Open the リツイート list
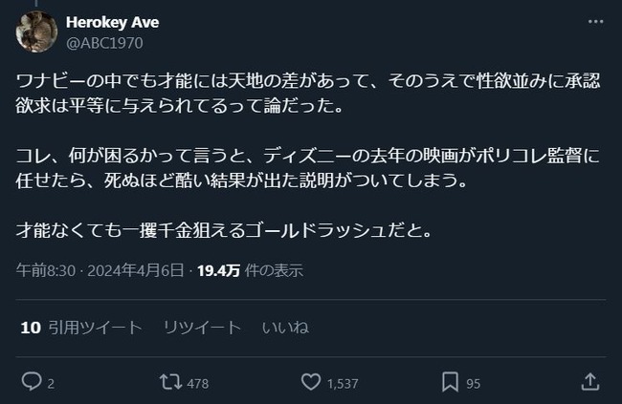Viewport: 622px width, 404px height. click(x=201, y=328)
